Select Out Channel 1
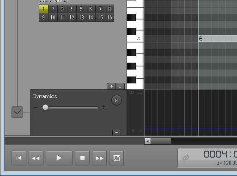 43,9
